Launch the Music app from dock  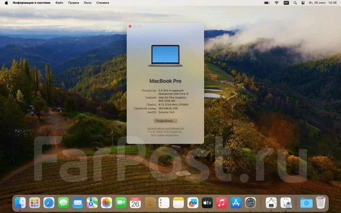click(222, 203)
